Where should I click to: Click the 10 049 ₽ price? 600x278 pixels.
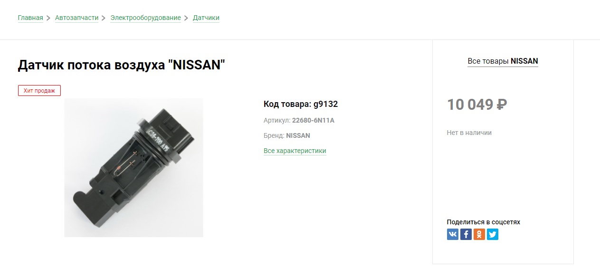click(477, 105)
